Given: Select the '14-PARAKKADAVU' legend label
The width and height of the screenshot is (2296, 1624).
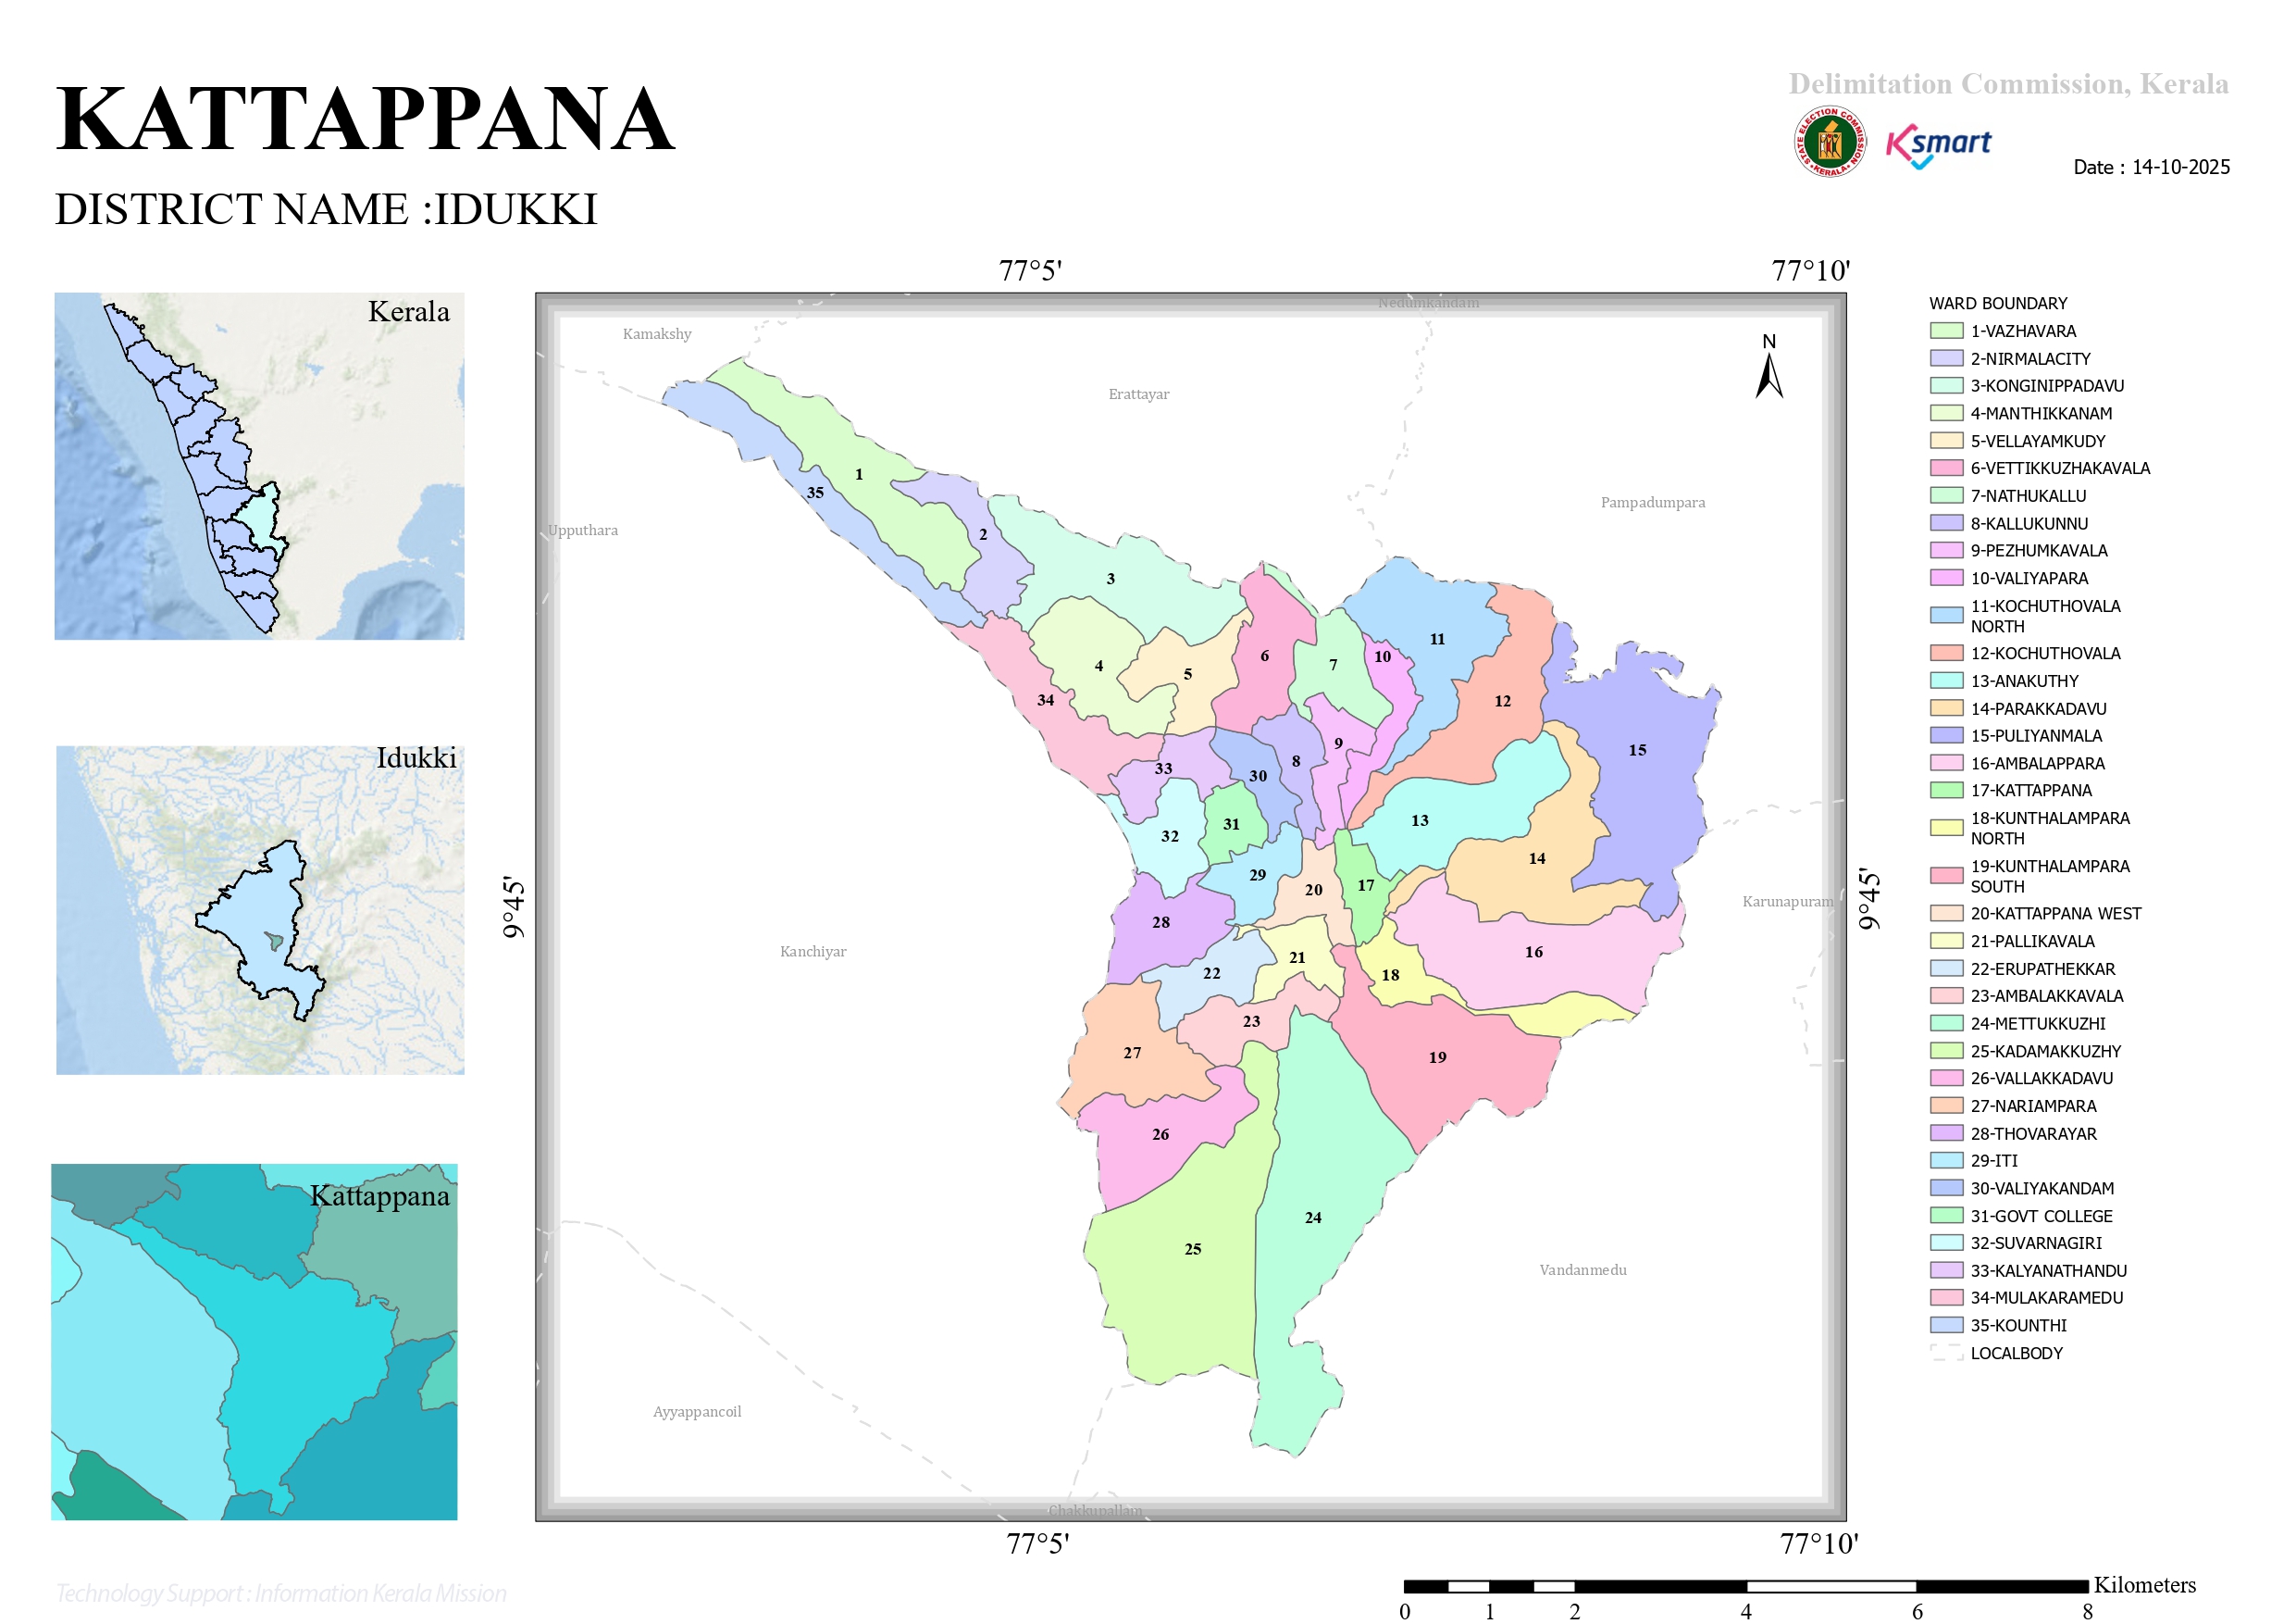Looking at the screenshot, I should tap(2038, 708).
